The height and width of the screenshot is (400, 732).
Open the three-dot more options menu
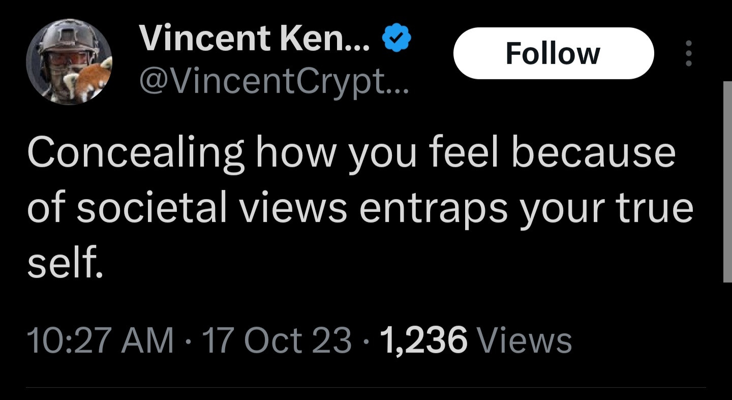click(x=689, y=53)
